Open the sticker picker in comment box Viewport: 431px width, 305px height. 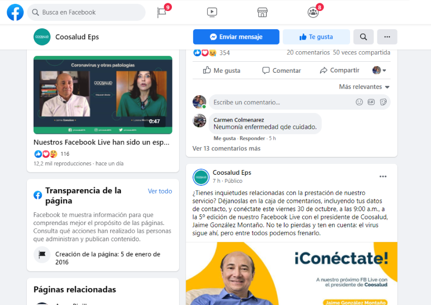pyautogui.click(x=383, y=102)
